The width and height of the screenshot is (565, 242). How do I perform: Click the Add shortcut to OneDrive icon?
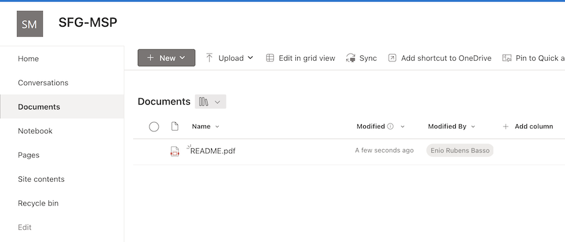coord(392,58)
